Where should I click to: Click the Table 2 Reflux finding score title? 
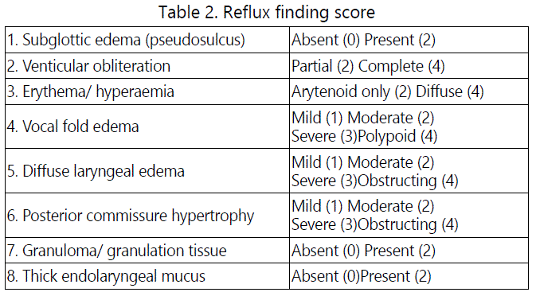tap(267, 12)
